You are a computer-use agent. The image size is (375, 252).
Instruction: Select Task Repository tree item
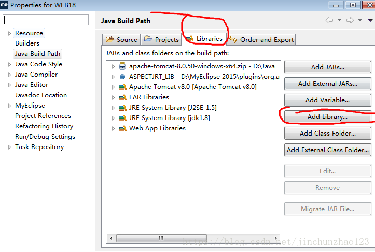[x=39, y=147]
